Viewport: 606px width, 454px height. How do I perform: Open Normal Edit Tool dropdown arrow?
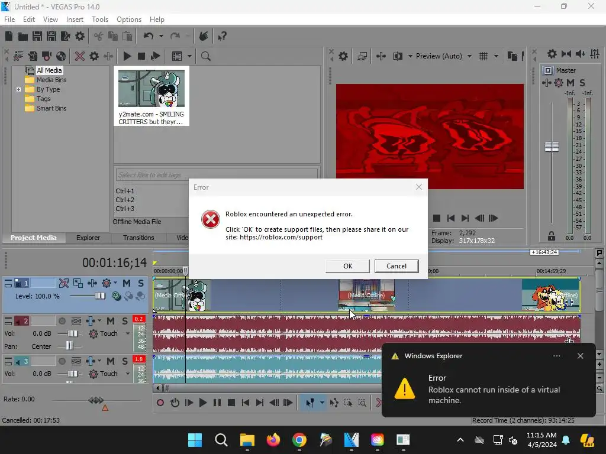coord(321,403)
